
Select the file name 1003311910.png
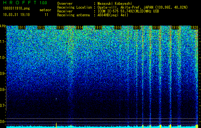pos(17,9)
